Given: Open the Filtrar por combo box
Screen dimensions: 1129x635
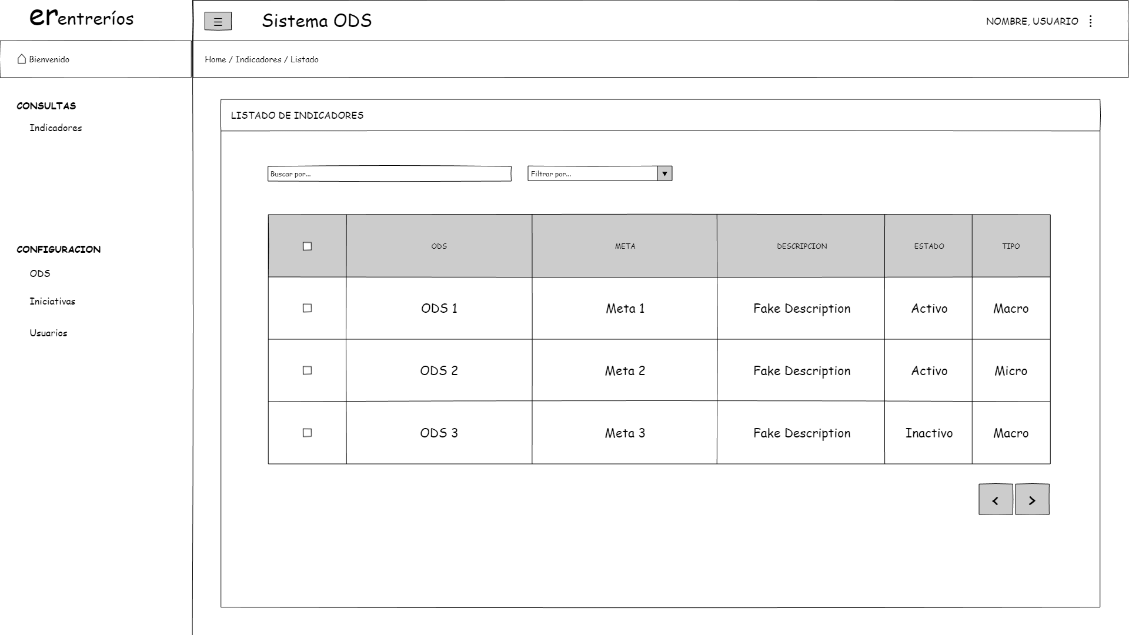Looking at the screenshot, I should click(592, 173).
